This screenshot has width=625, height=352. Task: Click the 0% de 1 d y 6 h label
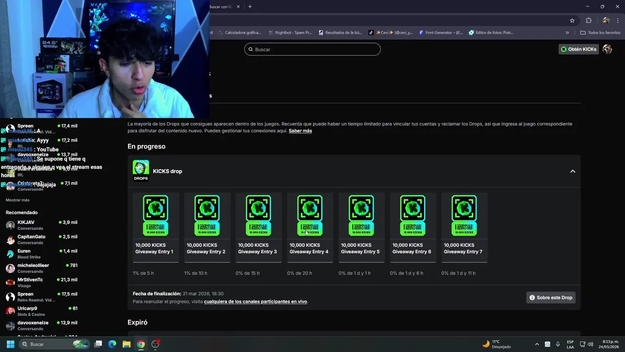tap(407, 273)
